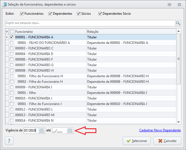
Task: Check 000003 - FUNCIONARIO C checkbox
Action: [11, 48]
